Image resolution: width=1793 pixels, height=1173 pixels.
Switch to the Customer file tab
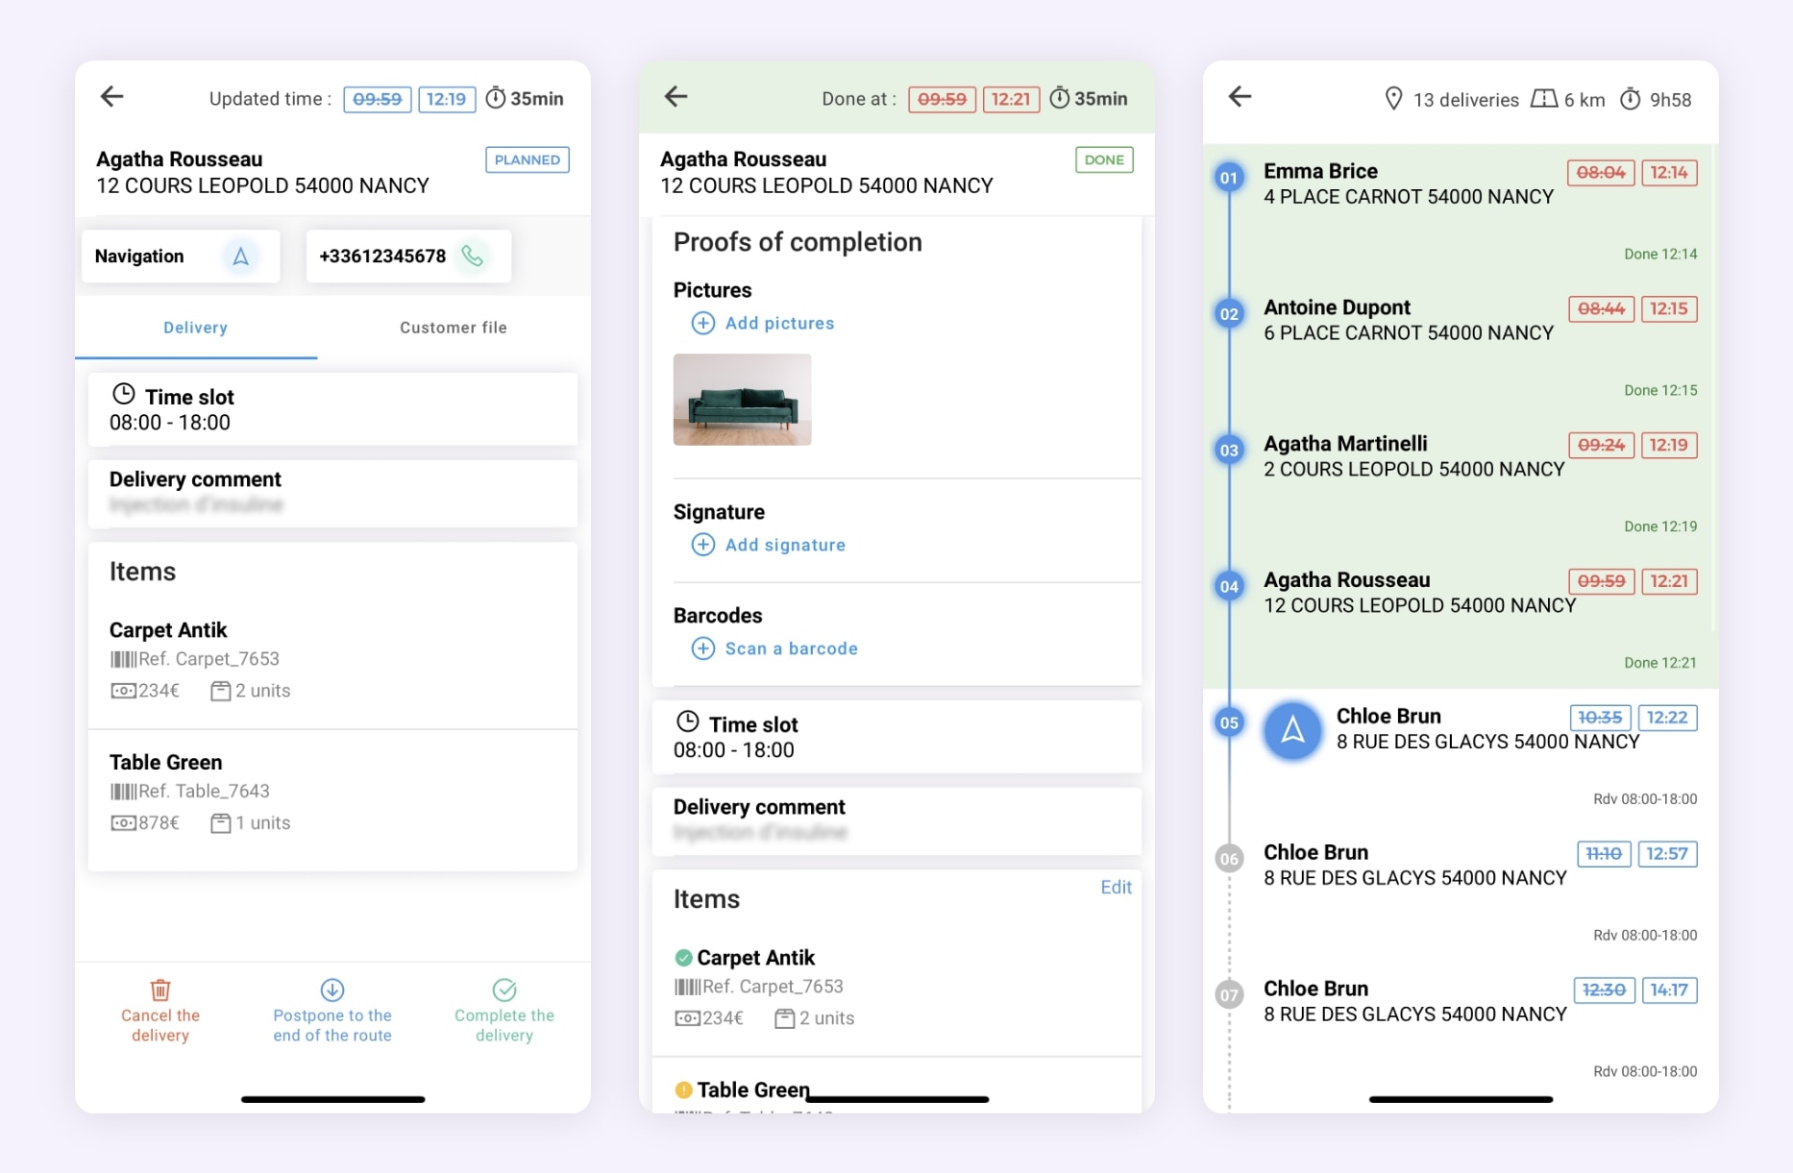click(453, 328)
